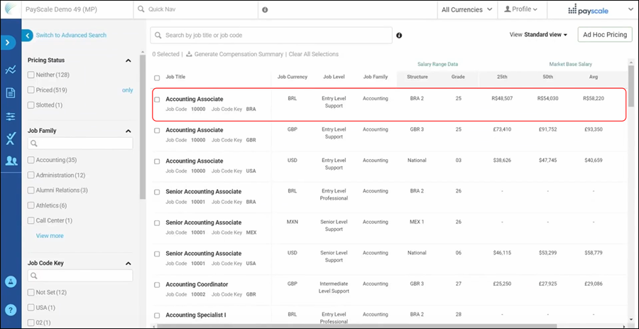Click the Ad Hoc Pricing button

(x=604, y=35)
